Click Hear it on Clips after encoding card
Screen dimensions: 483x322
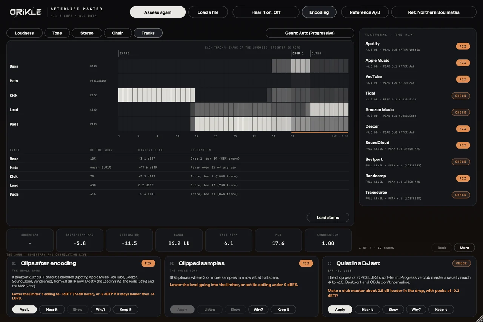coord(52,310)
